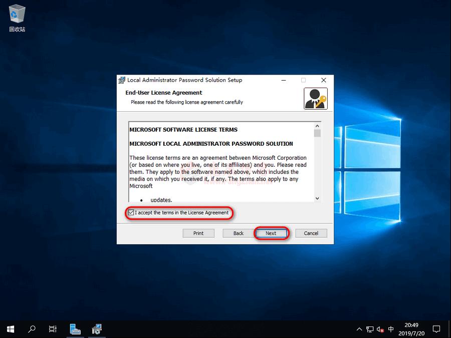This screenshot has height=338, width=451.
Task: Click the network icon in the system tray
Action: 370,329
